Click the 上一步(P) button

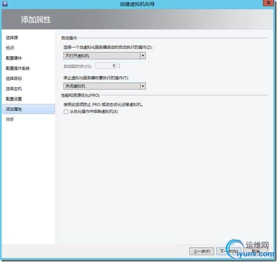pyautogui.click(x=201, y=251)
